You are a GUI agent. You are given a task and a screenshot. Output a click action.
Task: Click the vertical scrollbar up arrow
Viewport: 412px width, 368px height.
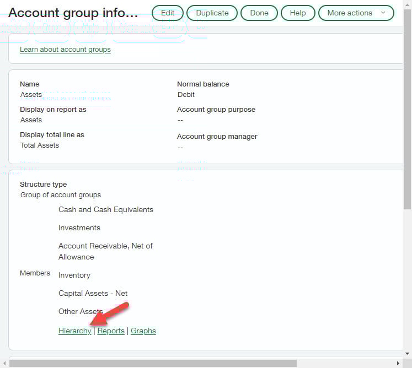click(408, 4)
